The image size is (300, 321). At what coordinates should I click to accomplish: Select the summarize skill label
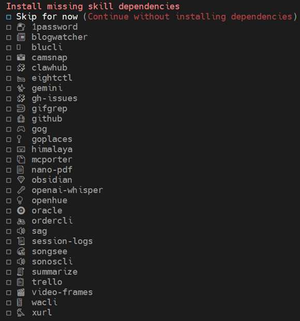click(55, 272)
